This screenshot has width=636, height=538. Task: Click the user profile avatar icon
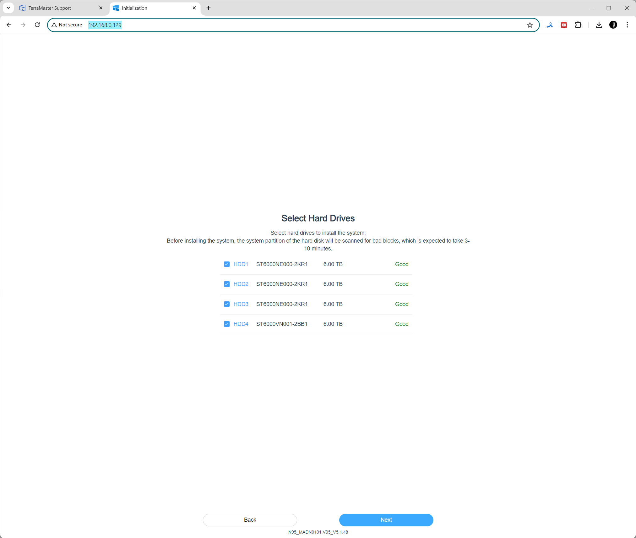coord(613,25)
